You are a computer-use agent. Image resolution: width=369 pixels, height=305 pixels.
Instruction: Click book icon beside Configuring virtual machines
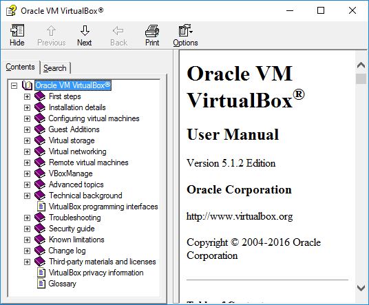40,118
